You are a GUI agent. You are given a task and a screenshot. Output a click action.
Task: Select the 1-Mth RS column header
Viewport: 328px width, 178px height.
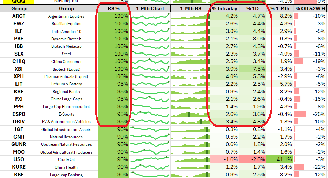coord(190,9)
